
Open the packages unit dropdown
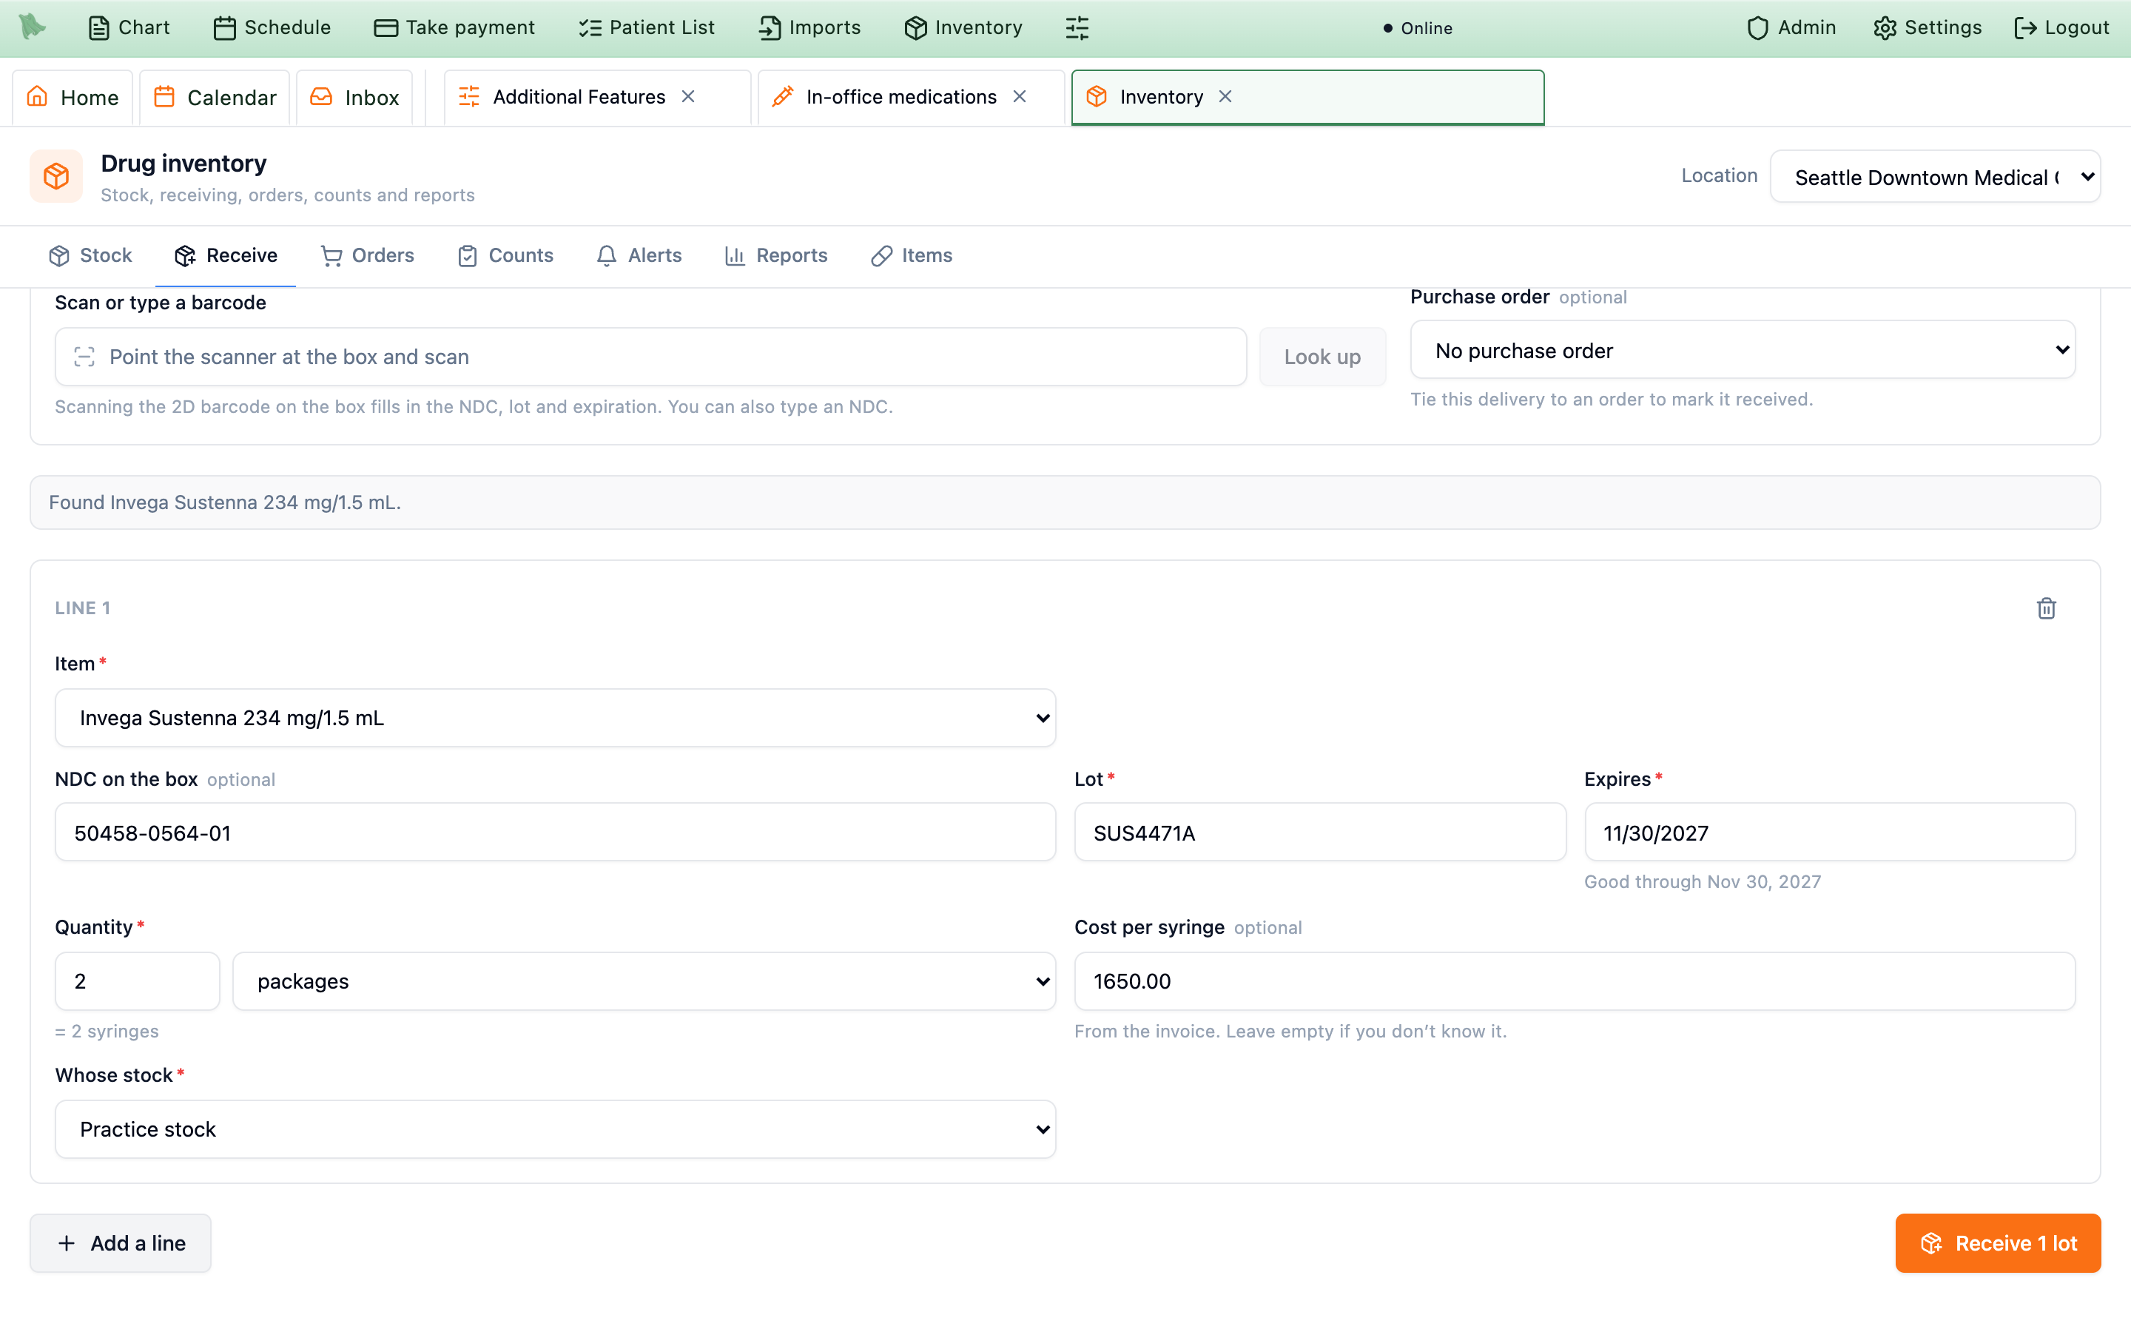click(x=644, y=981)
